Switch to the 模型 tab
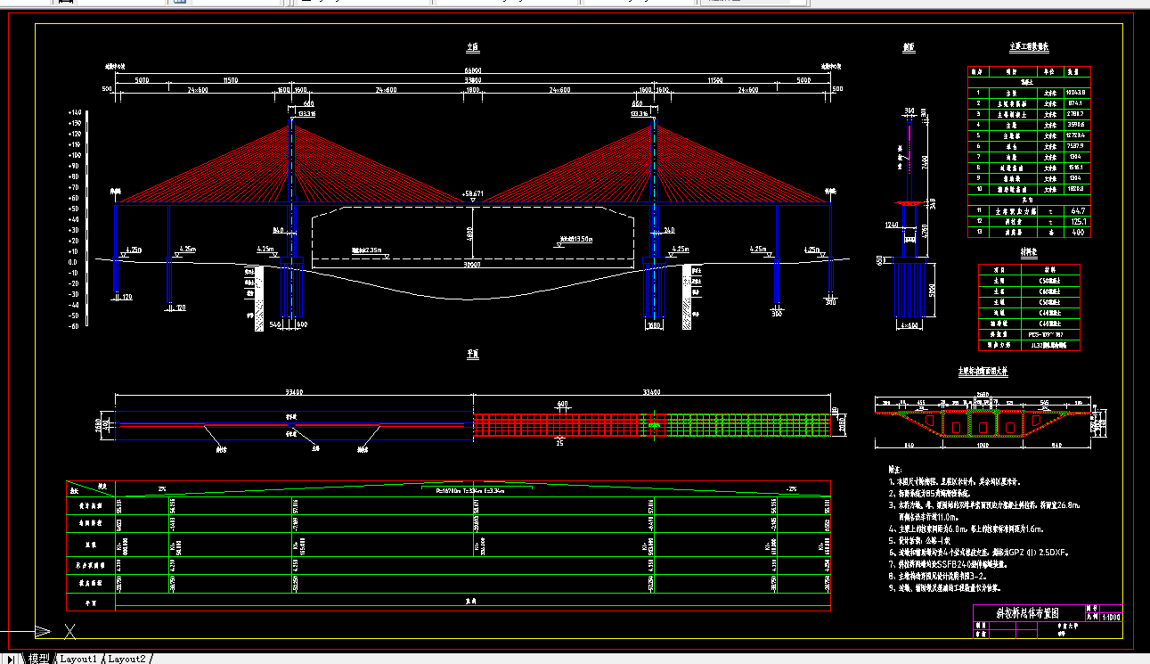 pos(38,659)
